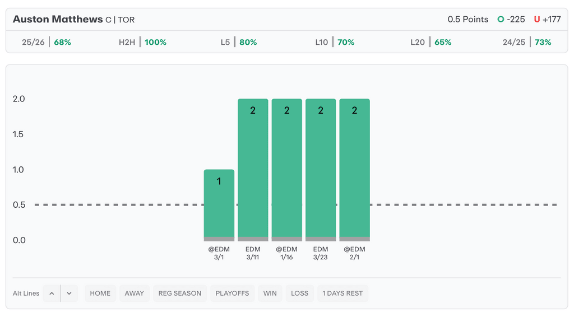The image size is (574, 317).
Task: Increase alt line with up chevron
Action: pyautogui.click(x=52, y=293)
